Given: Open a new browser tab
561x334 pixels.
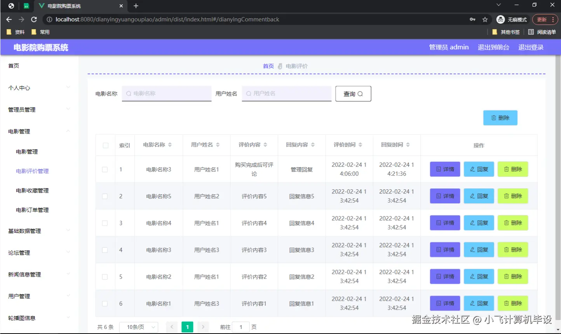Looking at the screenshot, I should (136, 6).
